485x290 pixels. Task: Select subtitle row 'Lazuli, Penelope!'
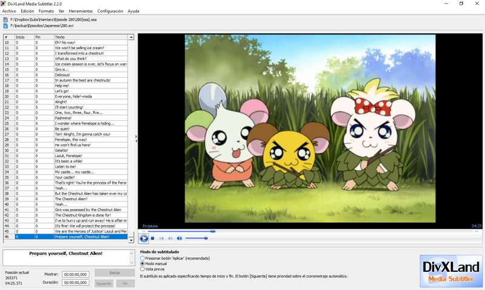(x=65, y=156)
